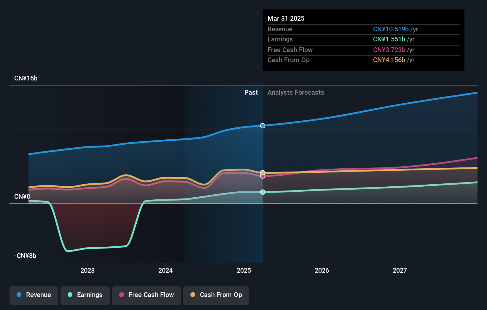Click the Earnings row label in tooltip

pyautogui.click(x=280, y=39)
